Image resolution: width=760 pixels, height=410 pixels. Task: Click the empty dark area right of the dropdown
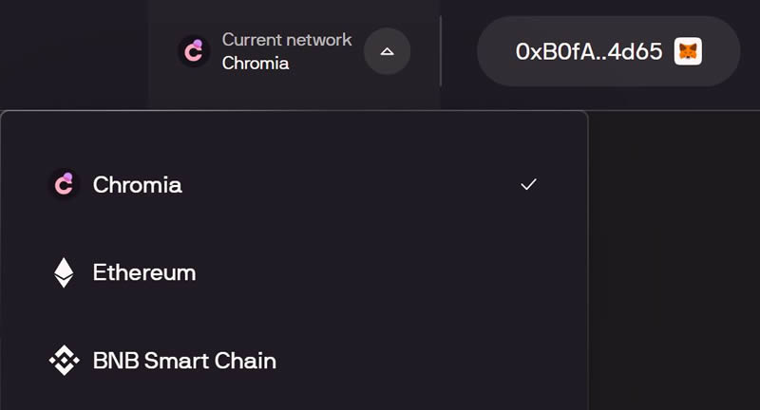674,266
